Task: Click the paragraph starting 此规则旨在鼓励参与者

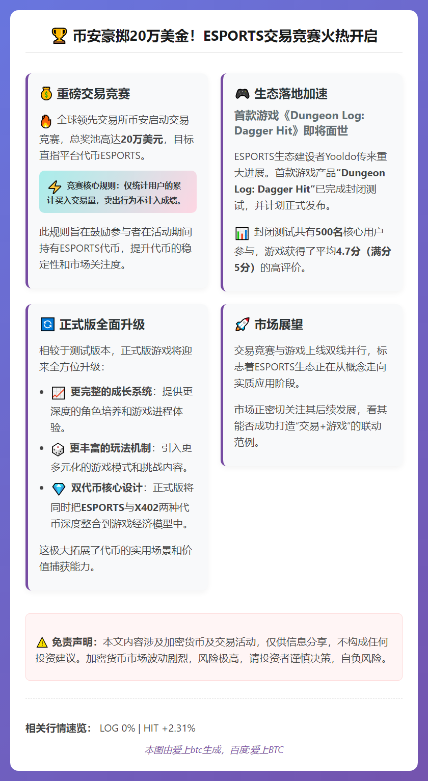Action: [x=116, y=249]
